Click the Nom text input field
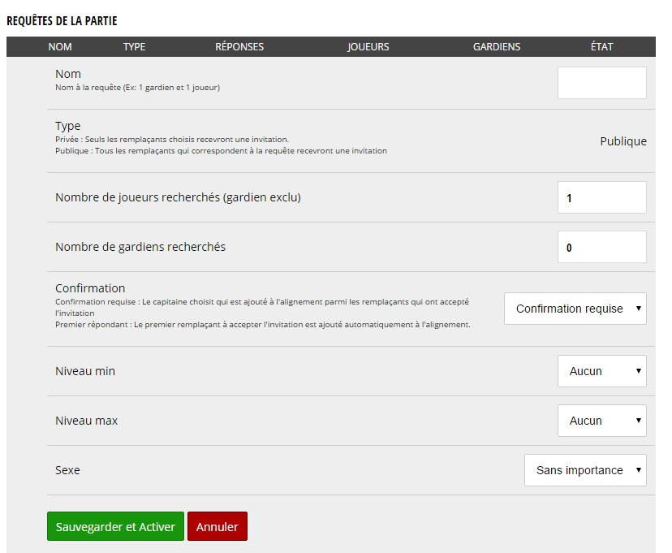 coord(601,83)
